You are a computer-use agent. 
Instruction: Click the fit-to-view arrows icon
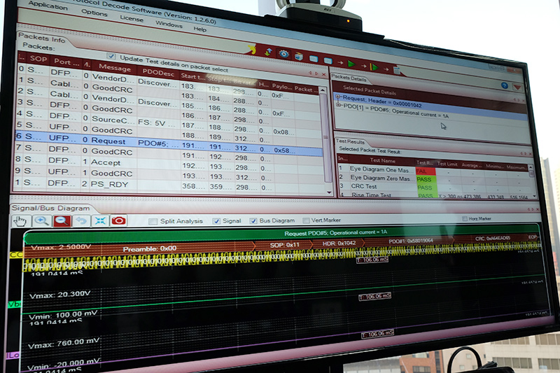pyautogui.click(x=100, y=221)
